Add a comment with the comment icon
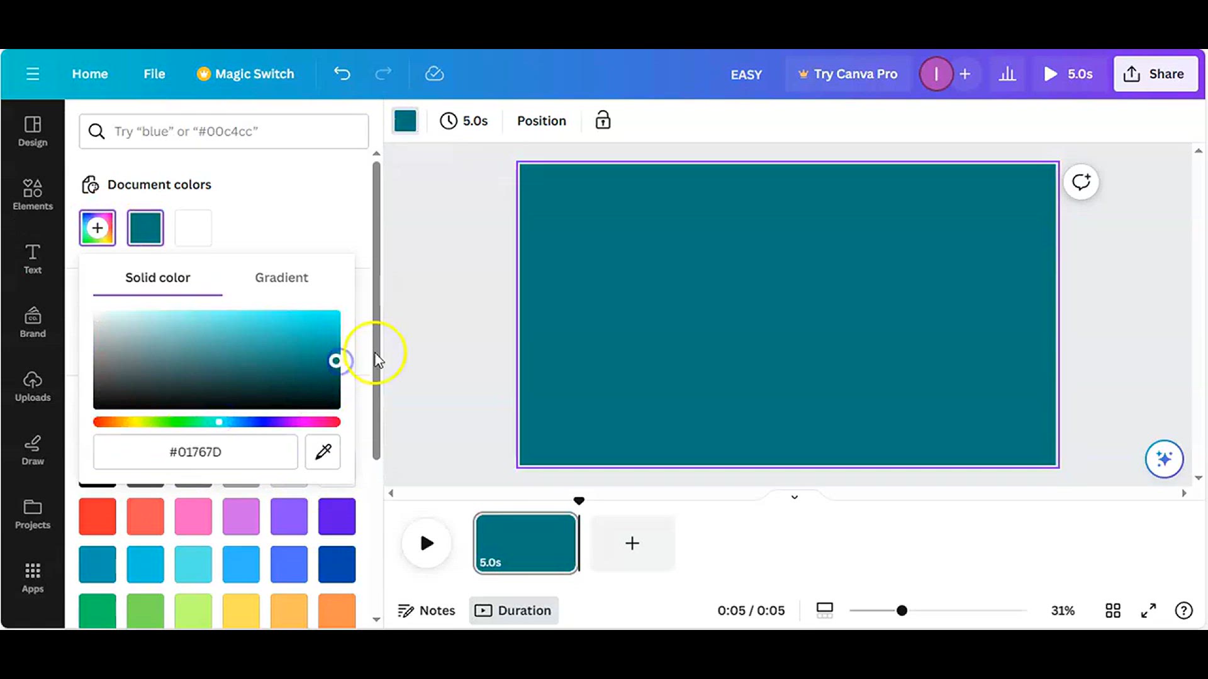Screen dimensions: 1208x679 click(x=1082, y=182)
